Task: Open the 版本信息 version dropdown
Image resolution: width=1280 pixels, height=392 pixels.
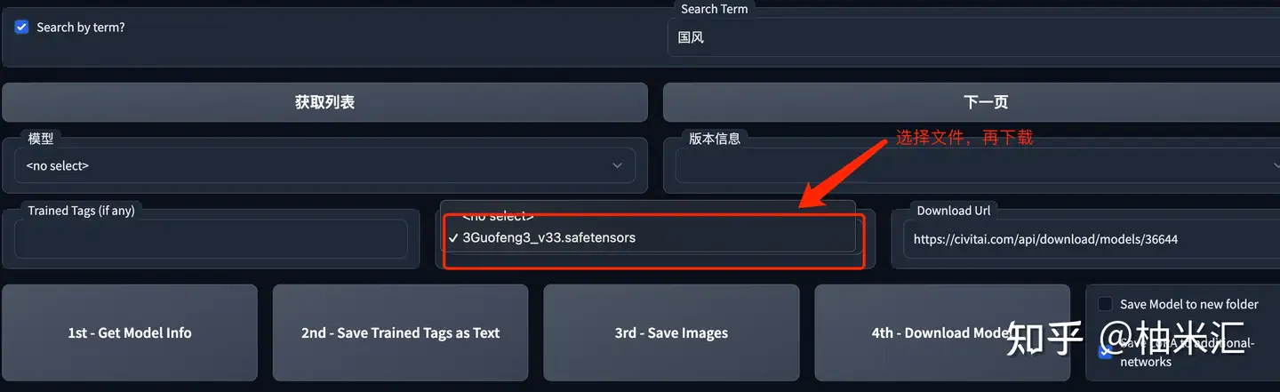Action: pyautogui.click(x=978, y=165)
